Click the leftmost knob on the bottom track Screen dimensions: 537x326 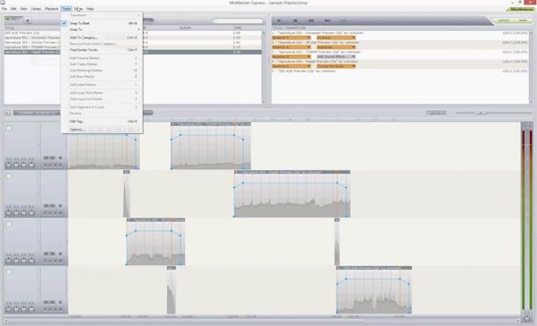9,309
